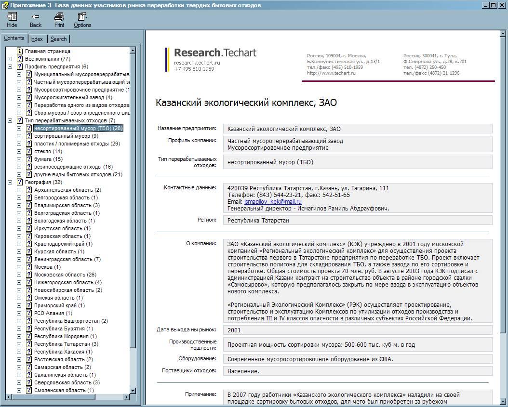Screen dimensions: 508x407
Task: Click topic icon beside Мусоросжигательный завод (4)
Action: pos(29,97)
